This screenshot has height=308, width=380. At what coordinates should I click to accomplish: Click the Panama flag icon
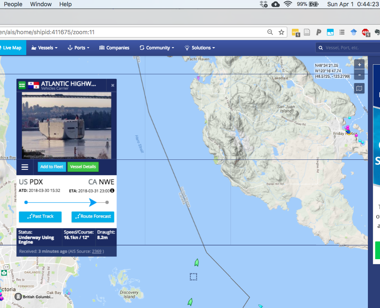click(33, 85)
